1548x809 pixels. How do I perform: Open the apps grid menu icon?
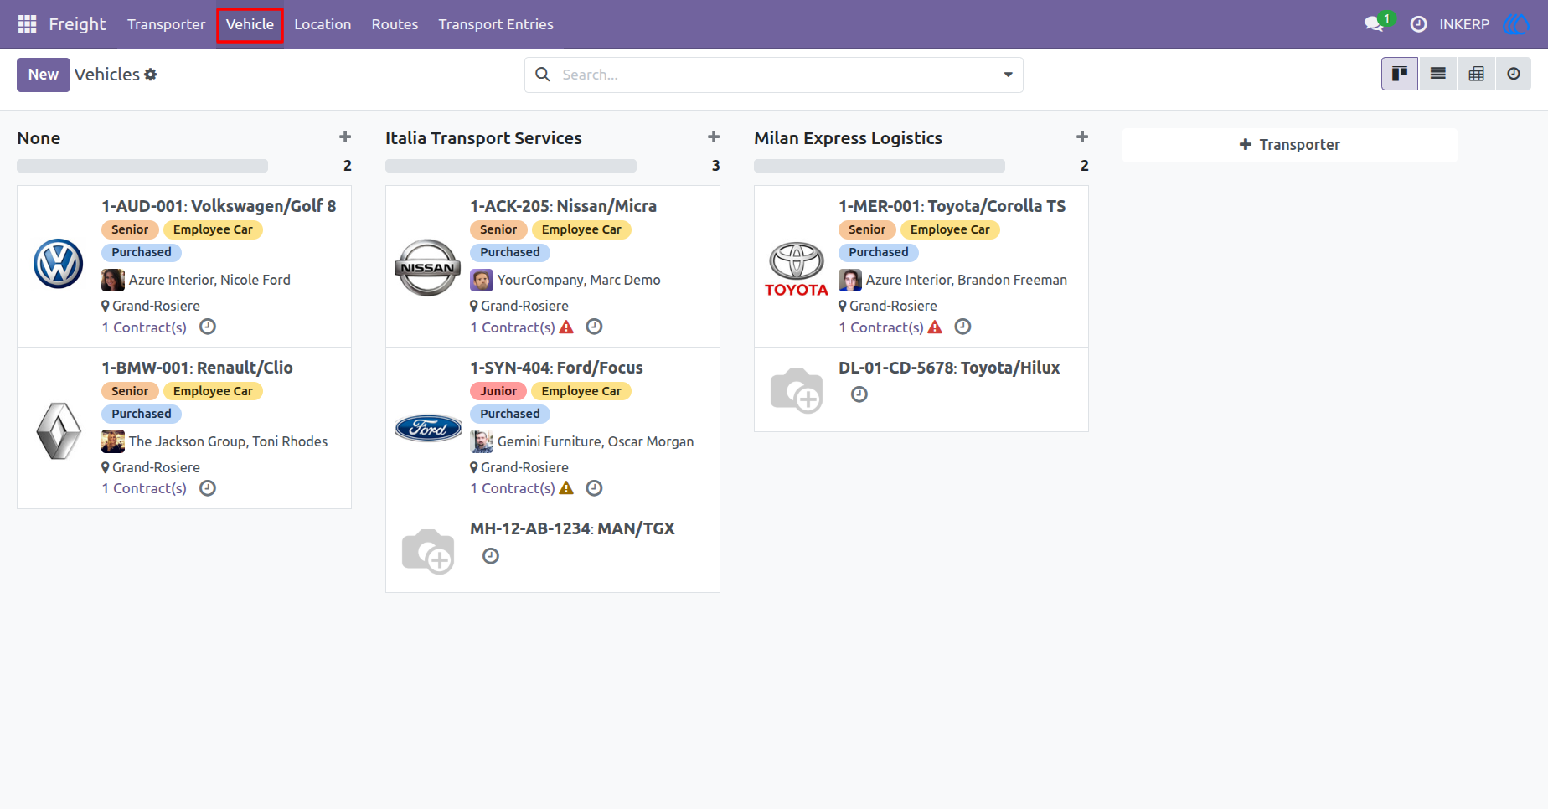coord(27,24)
